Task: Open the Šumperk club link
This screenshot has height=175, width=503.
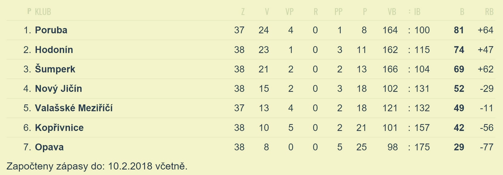Action: point(55,69)
